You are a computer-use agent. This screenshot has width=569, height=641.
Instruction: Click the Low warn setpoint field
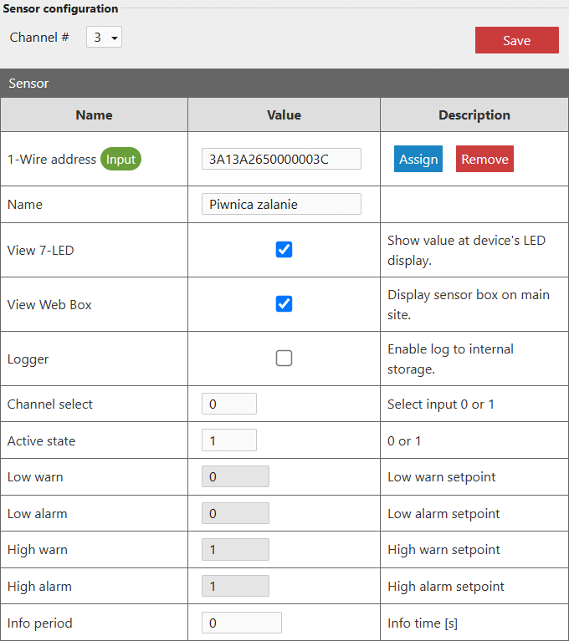[x=235, y=476]
